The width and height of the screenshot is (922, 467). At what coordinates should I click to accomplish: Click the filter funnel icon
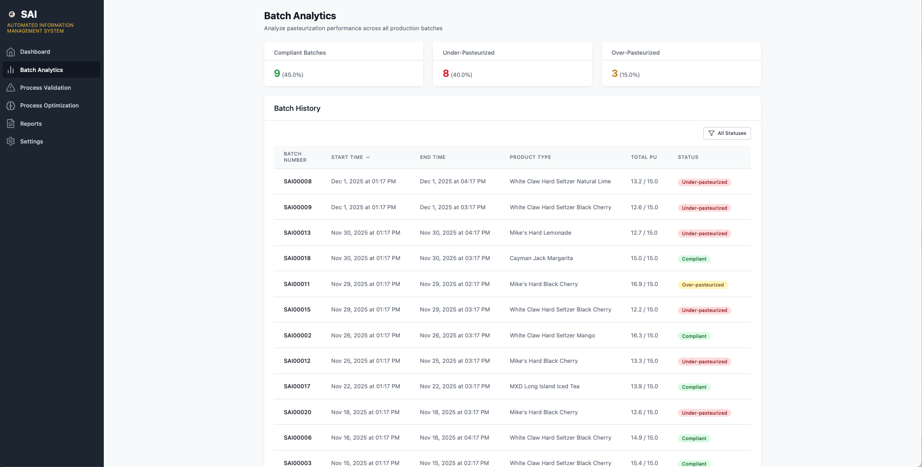pos(711,133)
